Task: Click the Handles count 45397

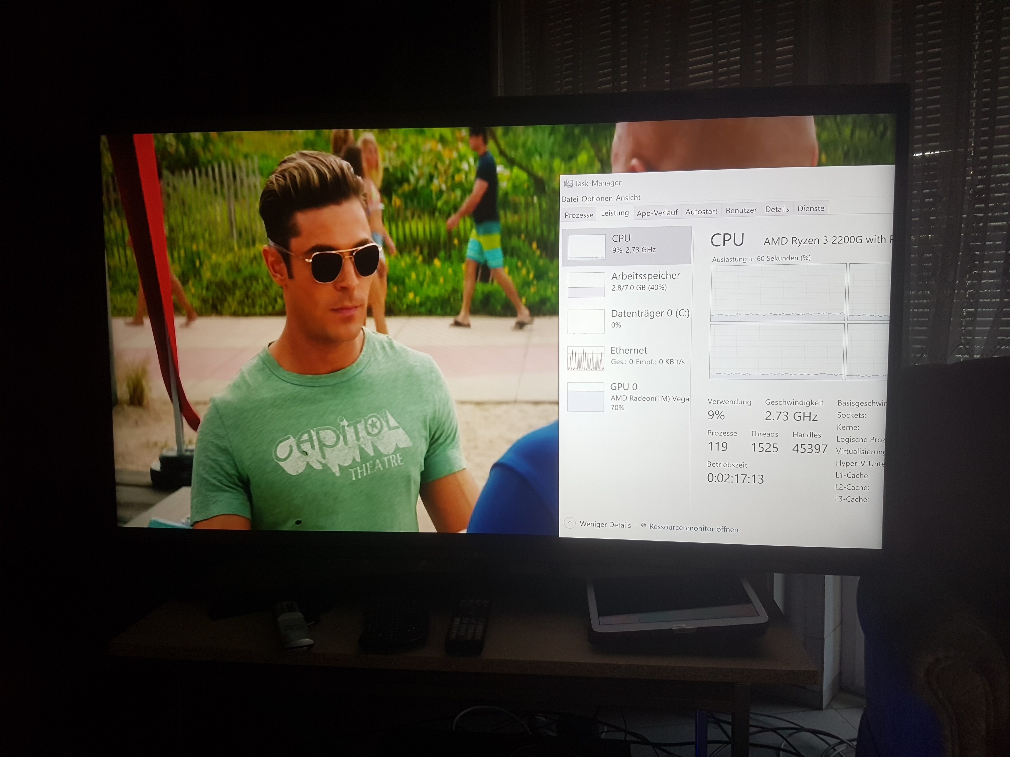Action: (x=810, y=449)
